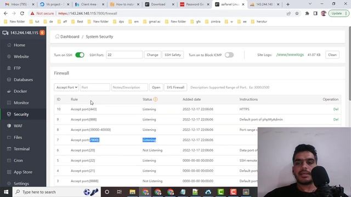Open Task View in the taskbar

pos(120,192)
